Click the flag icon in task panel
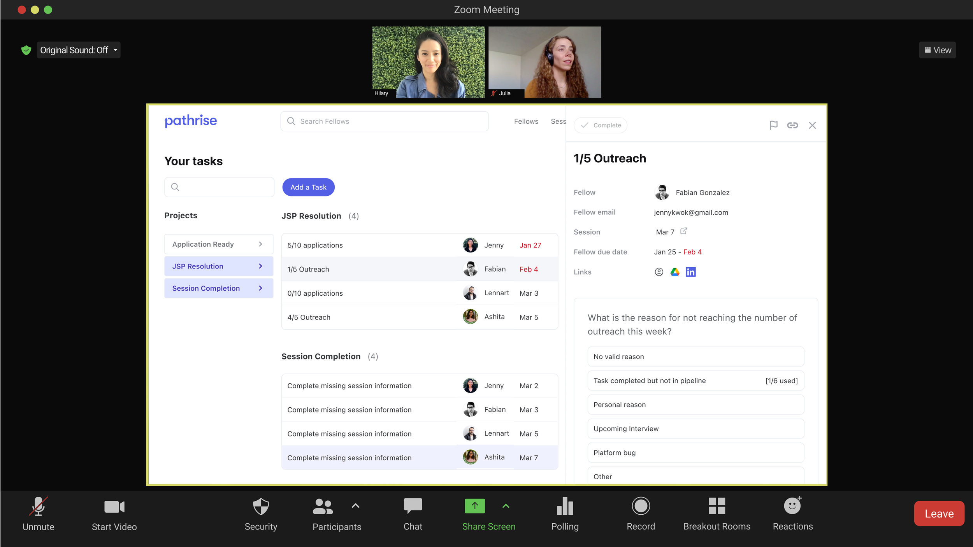The image size is (973, 547). click(773, 125)
